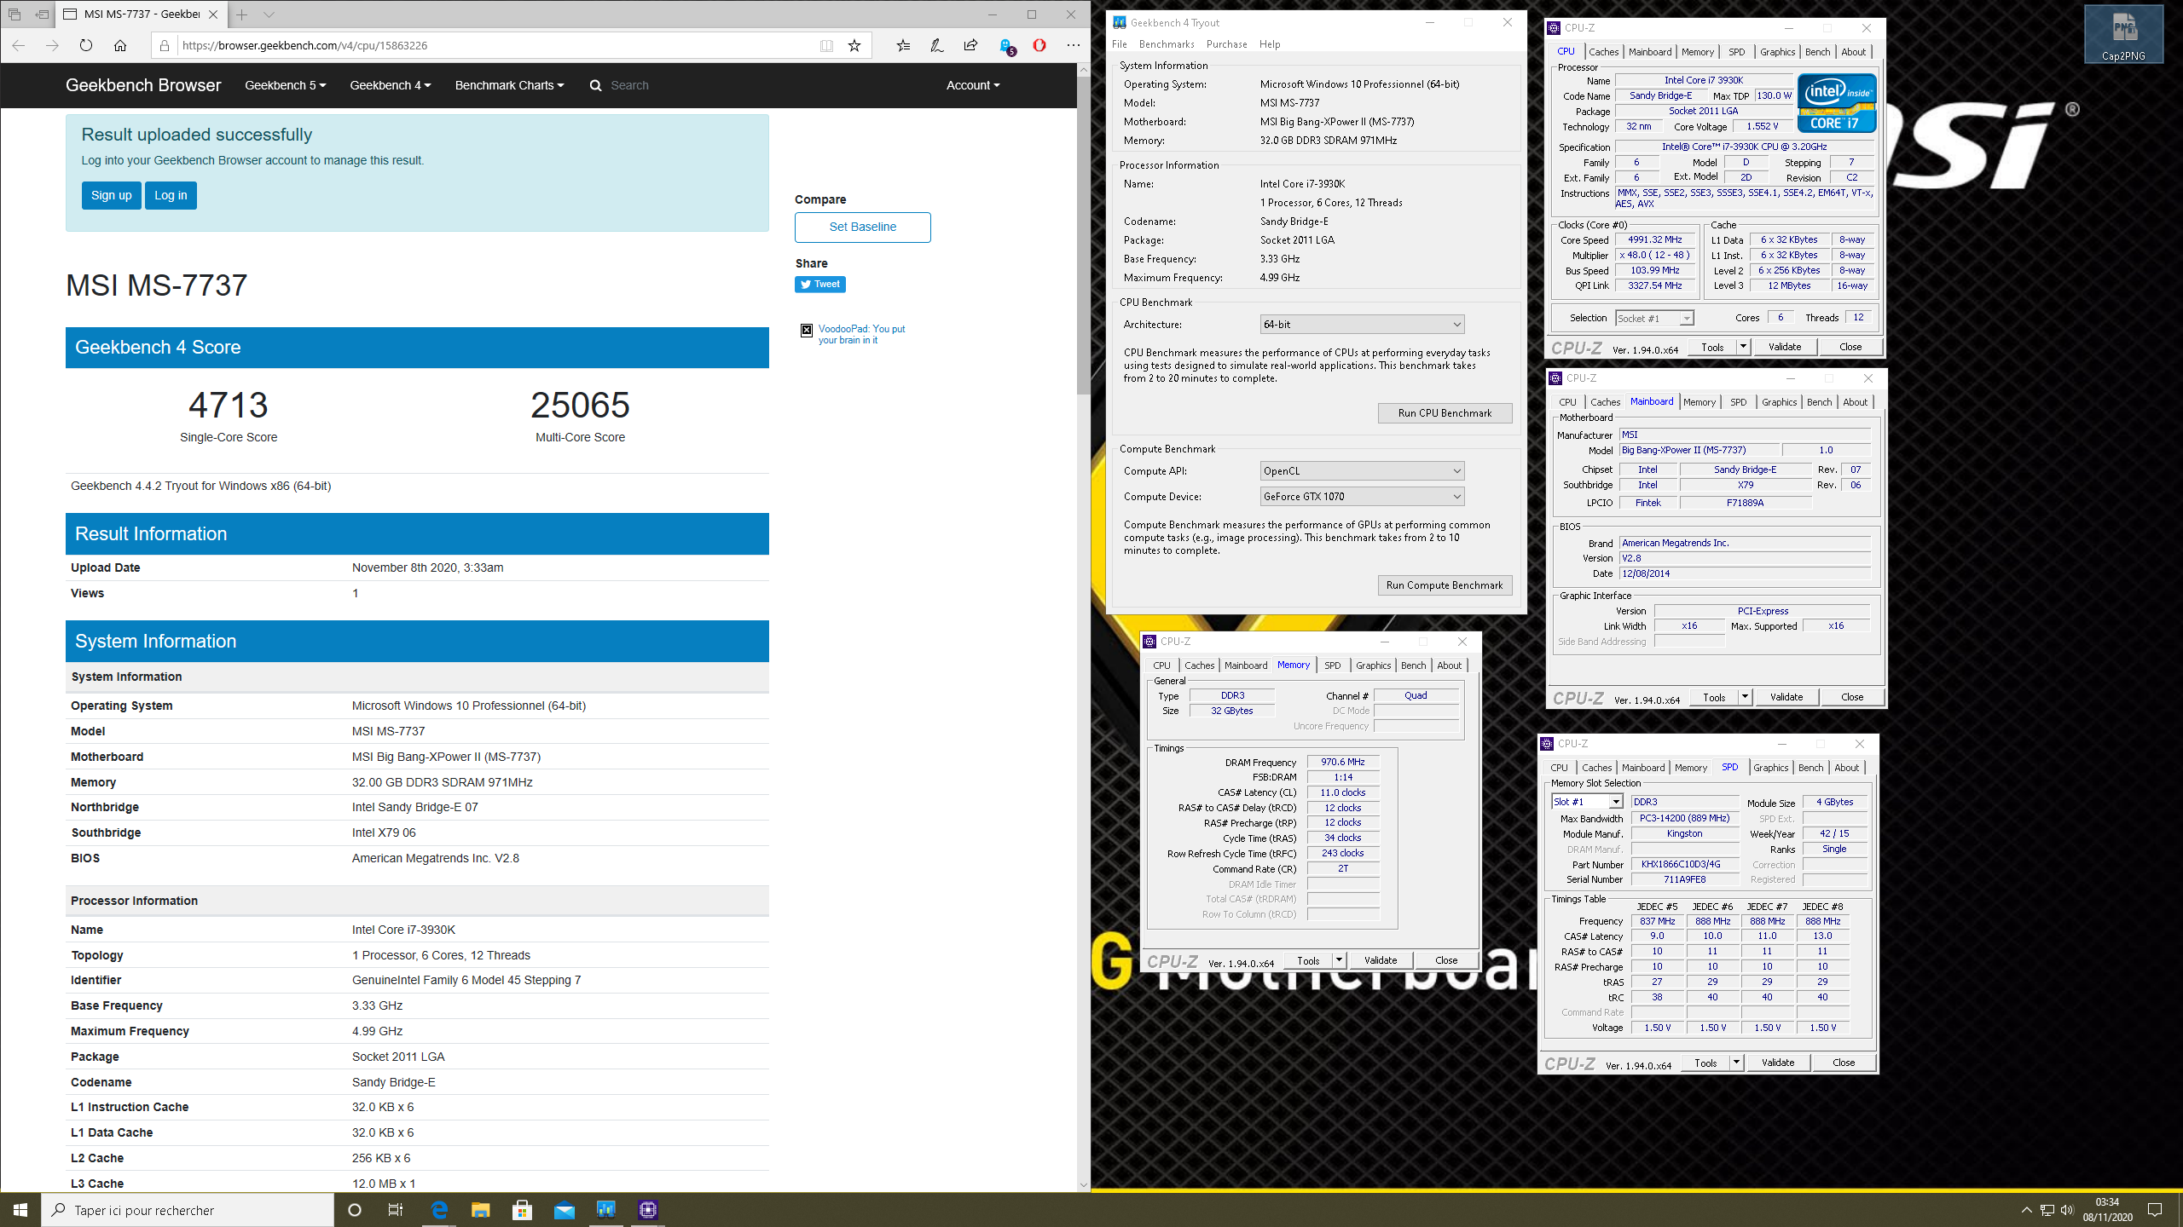The image size is (2183, 1227).
Task: Open CPU-Z taskbar icon
Action: pyautogui.click(x=648, y=1210)
